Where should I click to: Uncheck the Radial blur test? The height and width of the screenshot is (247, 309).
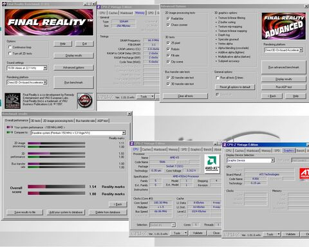(168, 19)
